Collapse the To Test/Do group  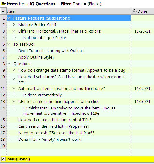[9, 44]
